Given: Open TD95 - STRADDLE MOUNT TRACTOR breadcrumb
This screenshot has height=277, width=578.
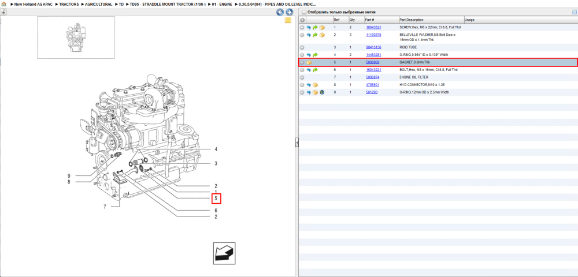Looking at the screenshot, I should (168, 4).
